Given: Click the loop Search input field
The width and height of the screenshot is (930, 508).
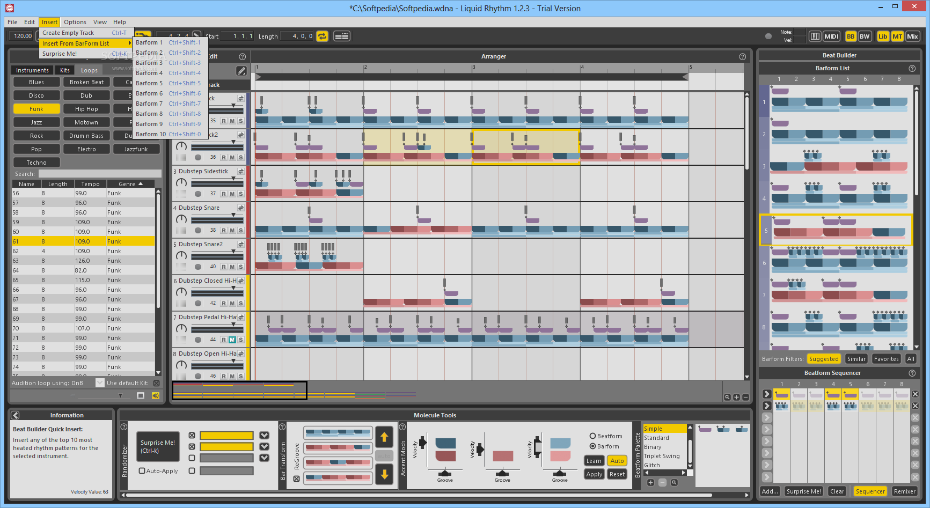Looking at the screenshot, I should click(x=100, y=174).
